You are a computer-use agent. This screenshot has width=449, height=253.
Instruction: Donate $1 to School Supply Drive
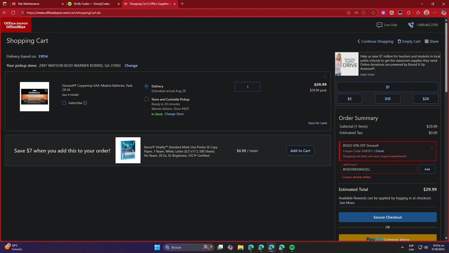pos(388,87)
